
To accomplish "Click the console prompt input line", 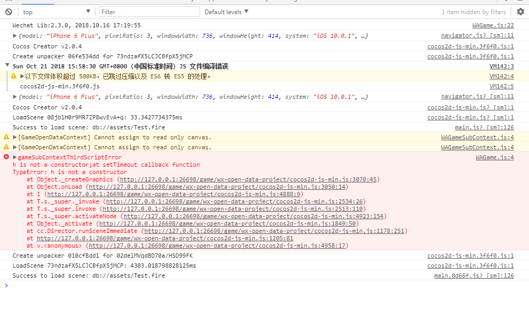I will tap(265, 286).
